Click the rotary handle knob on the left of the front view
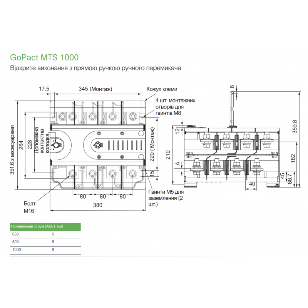The height and width of the screenshot is (308, 308). click(x=55, y=145)
